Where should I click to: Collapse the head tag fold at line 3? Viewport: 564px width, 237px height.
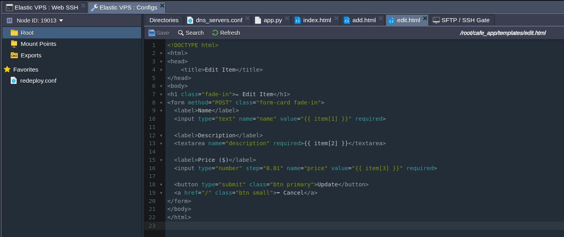point(161,62)
